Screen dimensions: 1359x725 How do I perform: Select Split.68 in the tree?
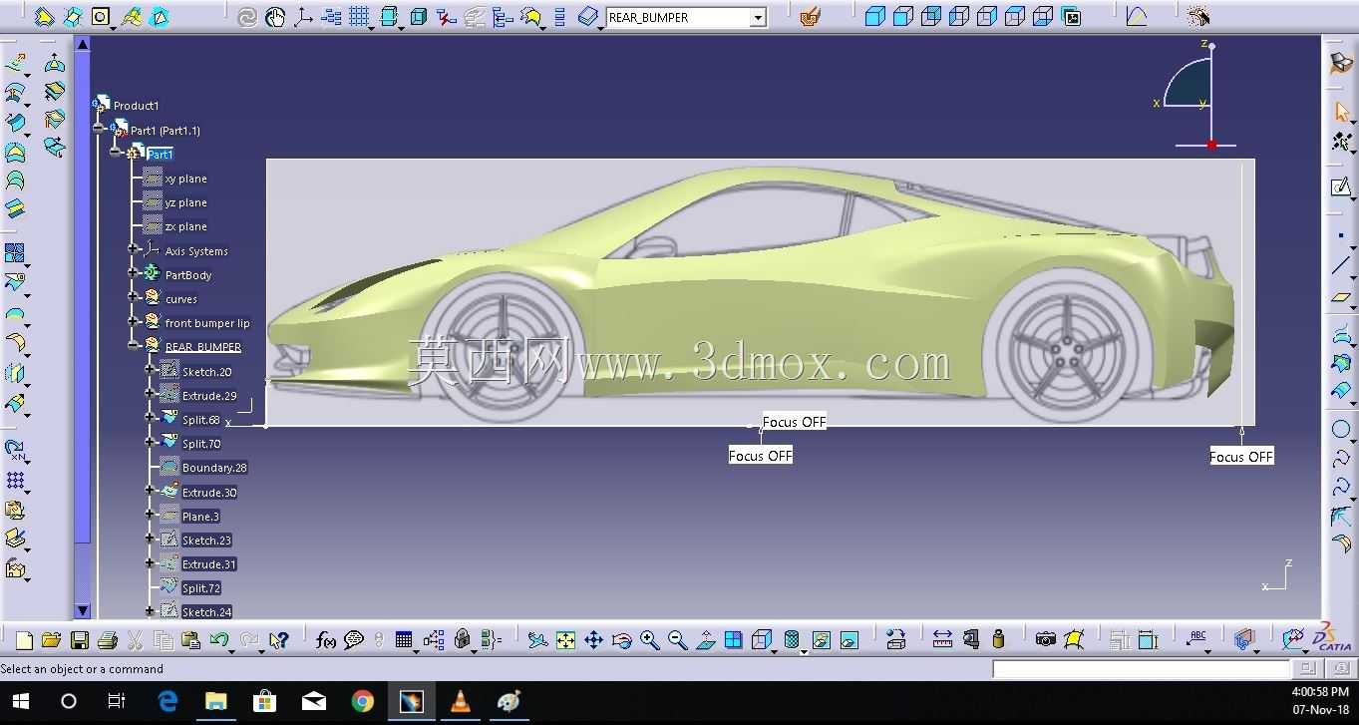(201, 420)
